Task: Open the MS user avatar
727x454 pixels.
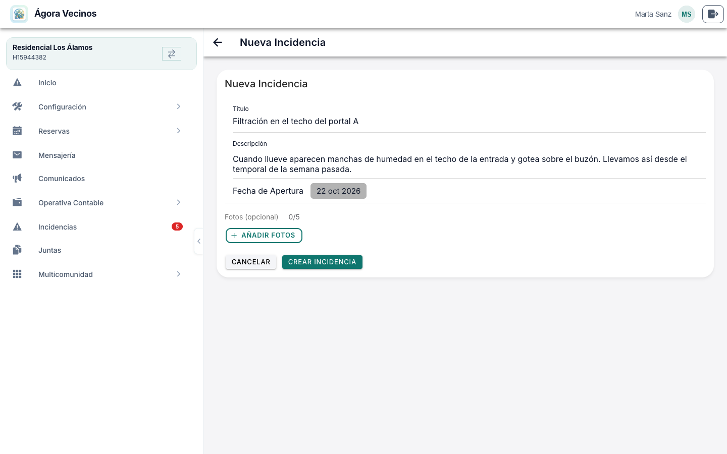Action: pos(687,14)
